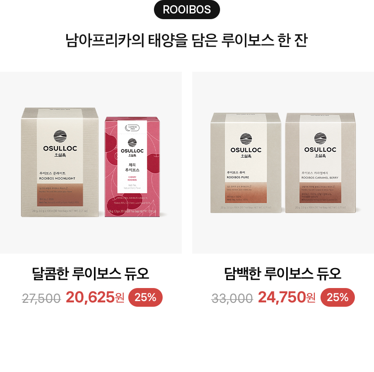Select the Rooibos Pure box image
Viewport: 374px width, 372px height.
point(246,163)
